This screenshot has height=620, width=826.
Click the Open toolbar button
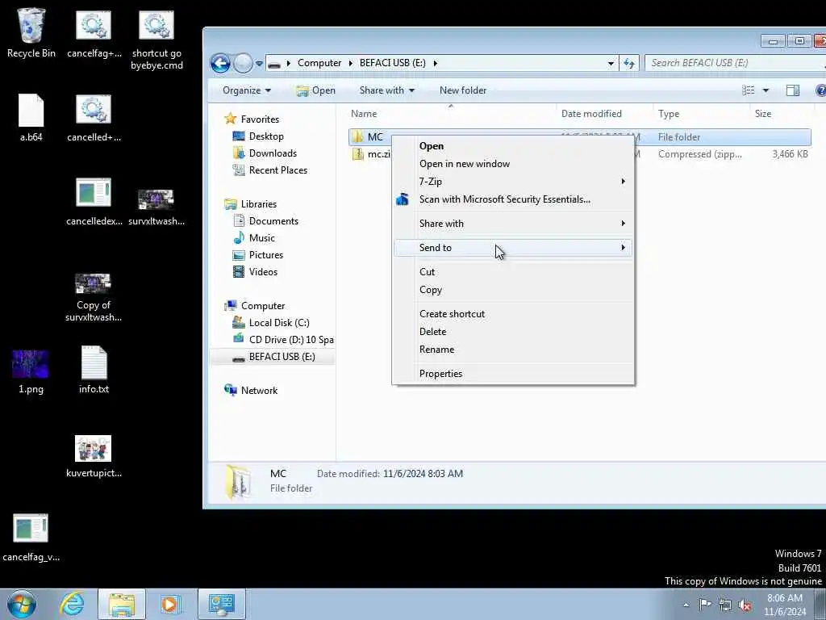pos(315,90)
